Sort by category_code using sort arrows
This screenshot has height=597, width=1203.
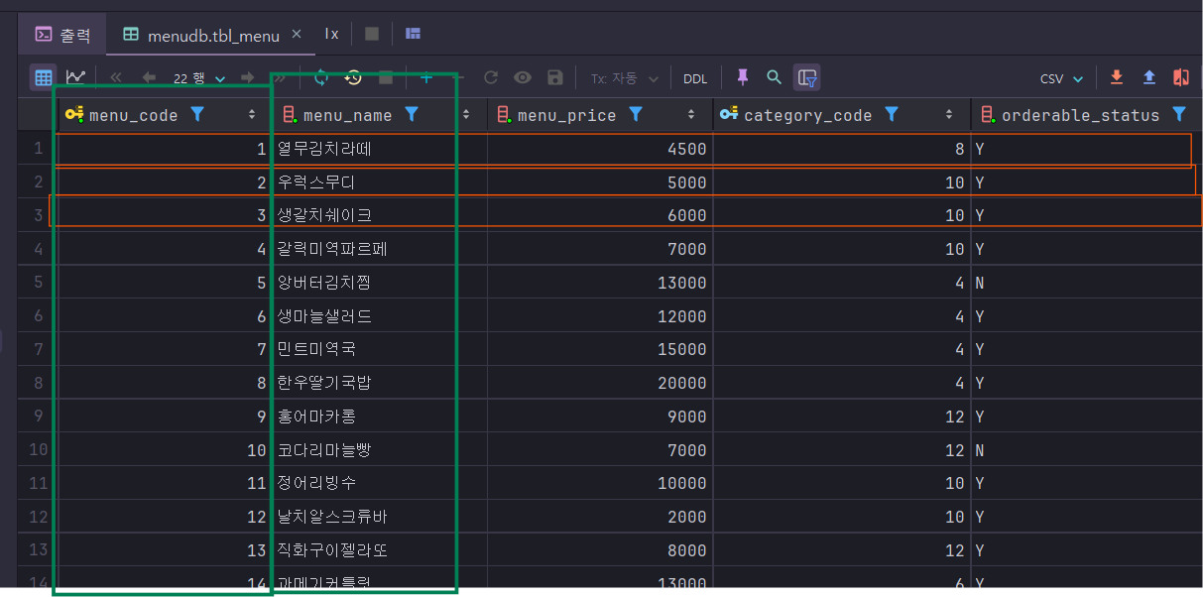point(949,115)
